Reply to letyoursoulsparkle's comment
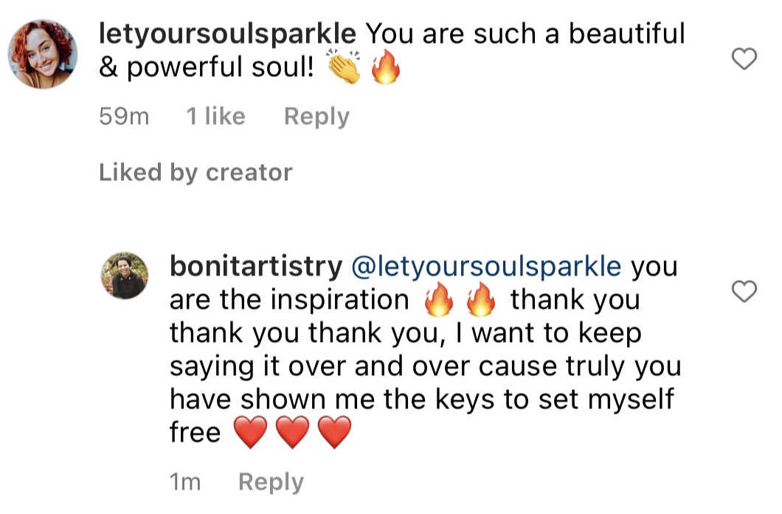This screenshot has height=514, width=782. (x=316, y=117)
